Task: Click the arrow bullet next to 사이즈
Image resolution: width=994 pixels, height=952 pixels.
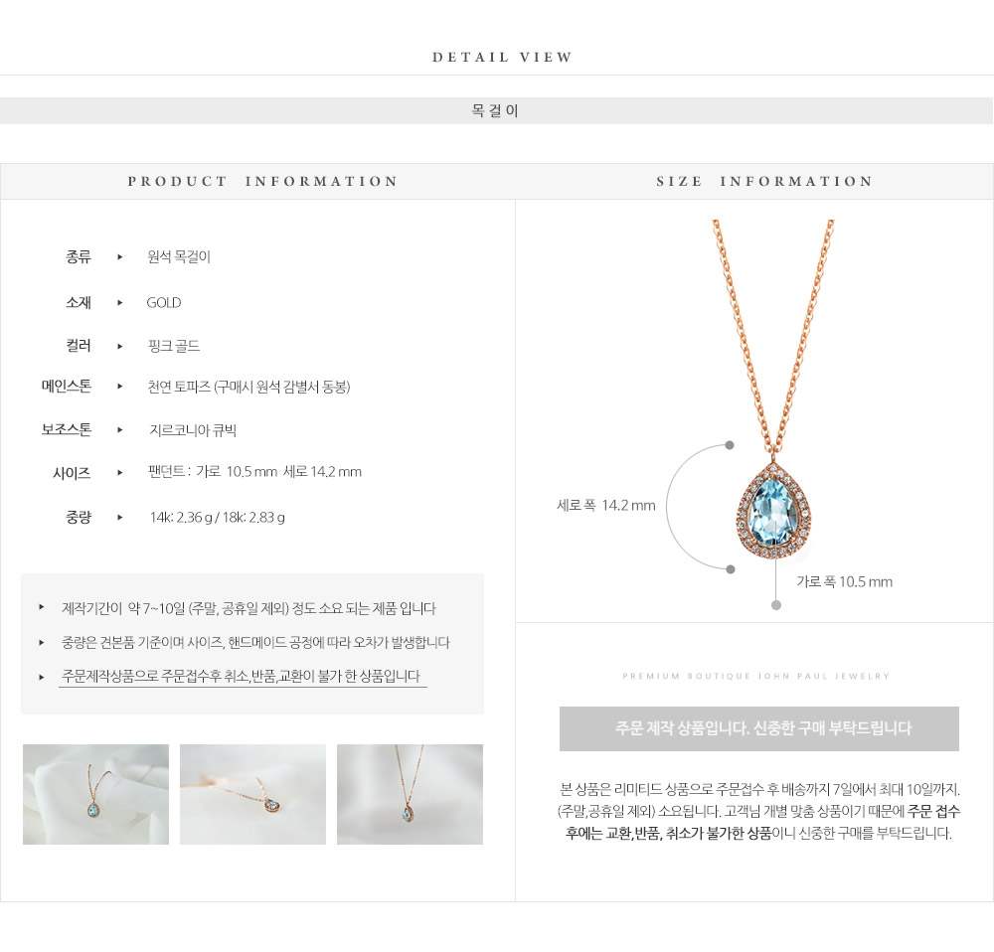Action: tap(120, 472)
